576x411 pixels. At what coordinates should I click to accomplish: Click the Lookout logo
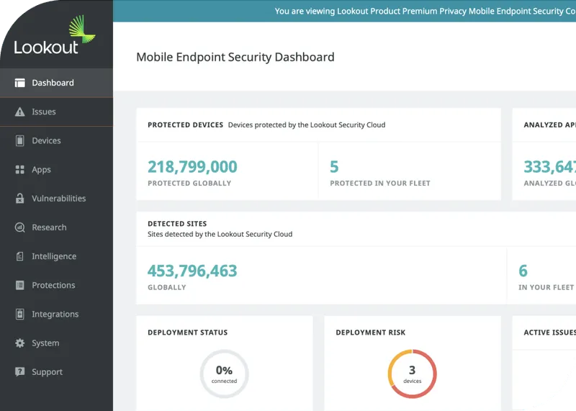click(x=55, y=35)
